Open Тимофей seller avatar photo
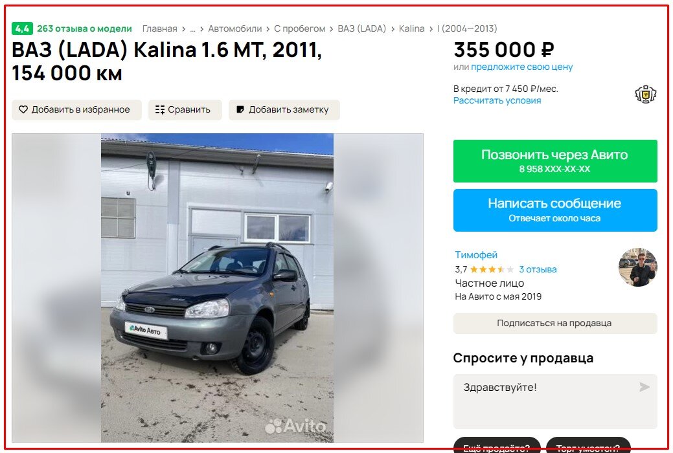 pos(638,267)
